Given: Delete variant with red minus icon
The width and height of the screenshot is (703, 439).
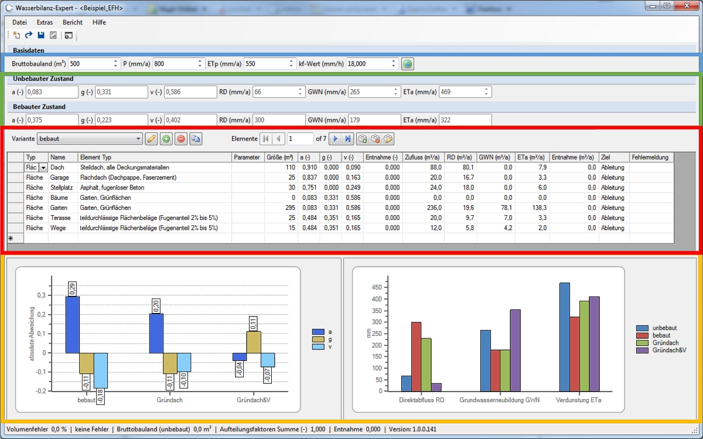Looking at the screenshot, I should [181, 139].
